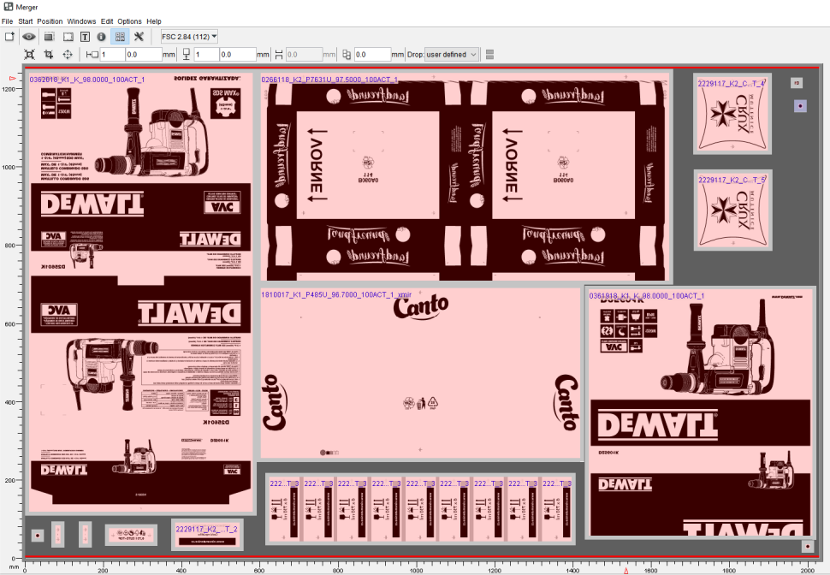This screenshot has height=575, width=830.
Task: Open the FSC 2.84 (112) dropdown
Action: click(189, 37)
